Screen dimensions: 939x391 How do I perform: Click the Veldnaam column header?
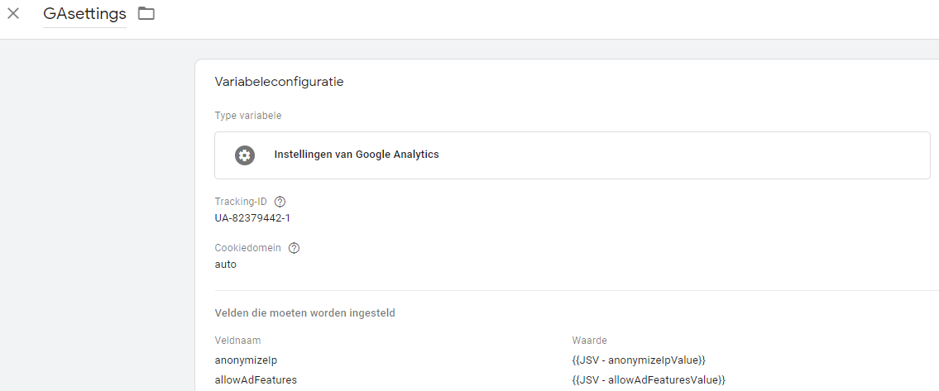237,341
